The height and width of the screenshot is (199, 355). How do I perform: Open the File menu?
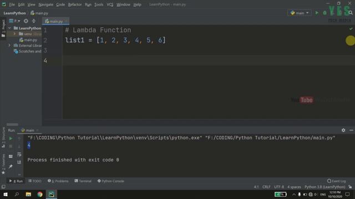[x=12, y=4]
